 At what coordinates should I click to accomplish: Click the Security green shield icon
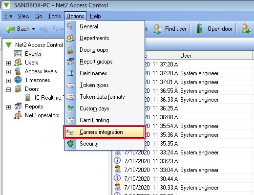(70, 144)
